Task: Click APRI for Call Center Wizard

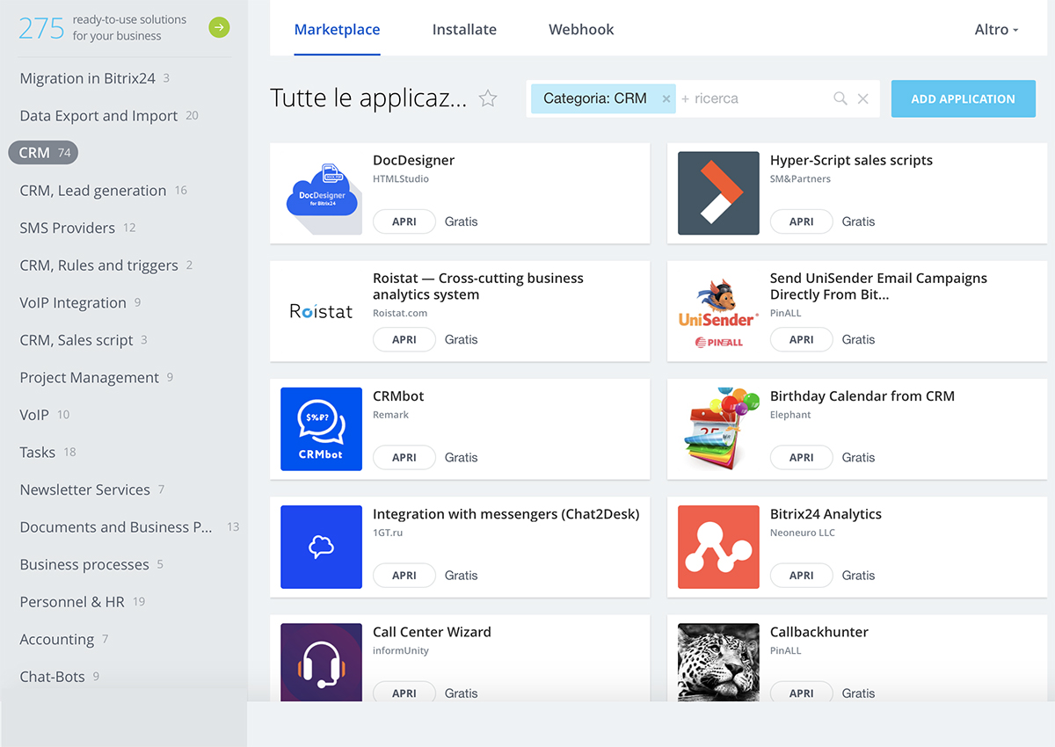Action: pyautogui.click(x=404, y=693)
